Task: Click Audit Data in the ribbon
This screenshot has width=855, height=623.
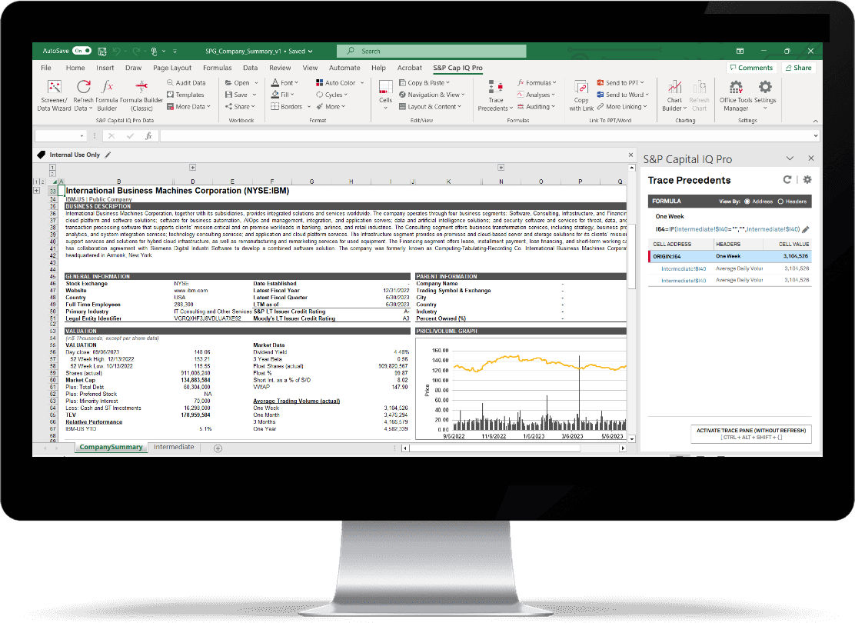Action: 187,83
